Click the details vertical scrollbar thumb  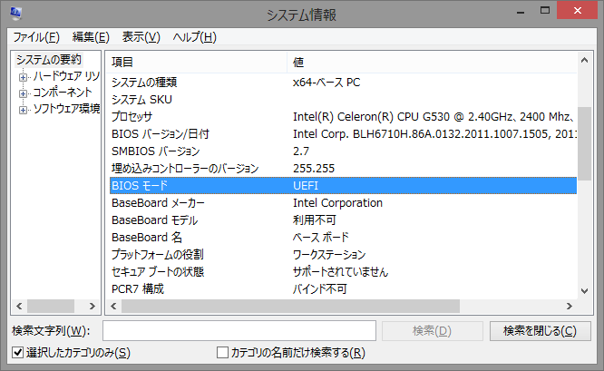click(x=584, y=143)
